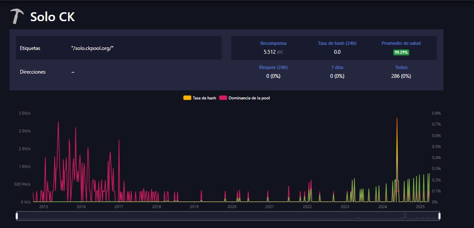Click the tallest hash rate spike in 2024
Image resolution: width=474 pixels, height=228 pixels.
(x=397, y=119)
